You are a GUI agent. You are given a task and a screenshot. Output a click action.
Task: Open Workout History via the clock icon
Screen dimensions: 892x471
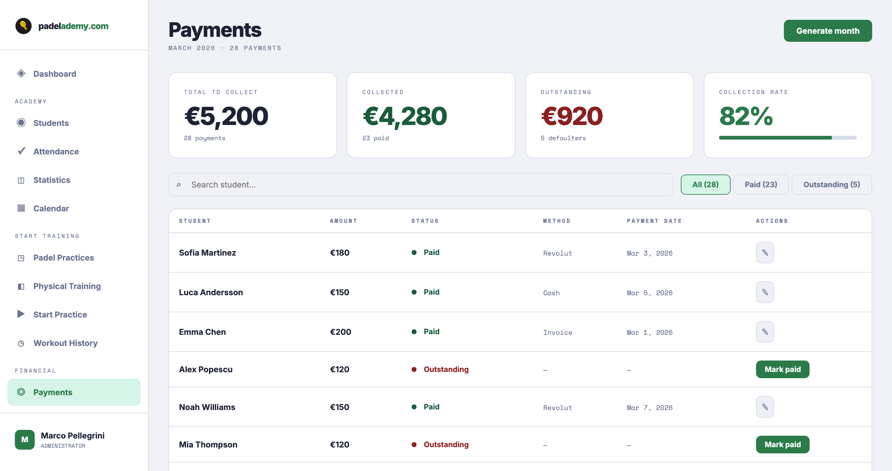click(21, 343)
